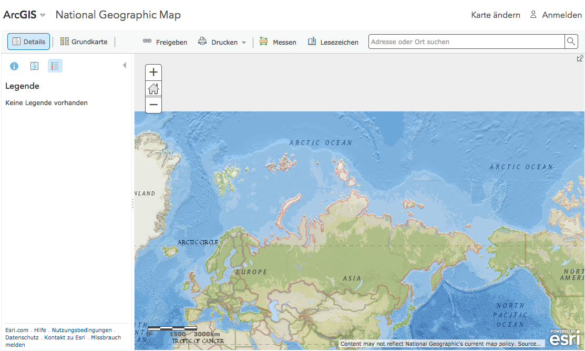Toggle the Details panel button
The image size is (585, 351).
[29, 42]
